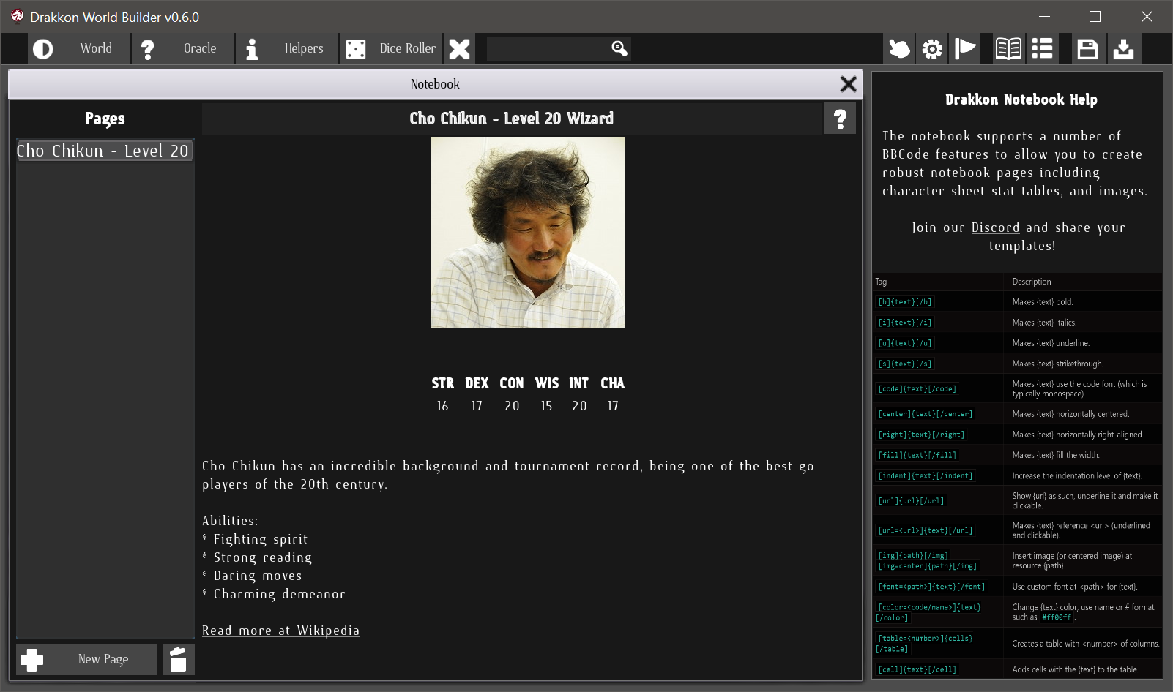
Task: Close the Drakkon World Builder window
Action: tap(1147, 16)
